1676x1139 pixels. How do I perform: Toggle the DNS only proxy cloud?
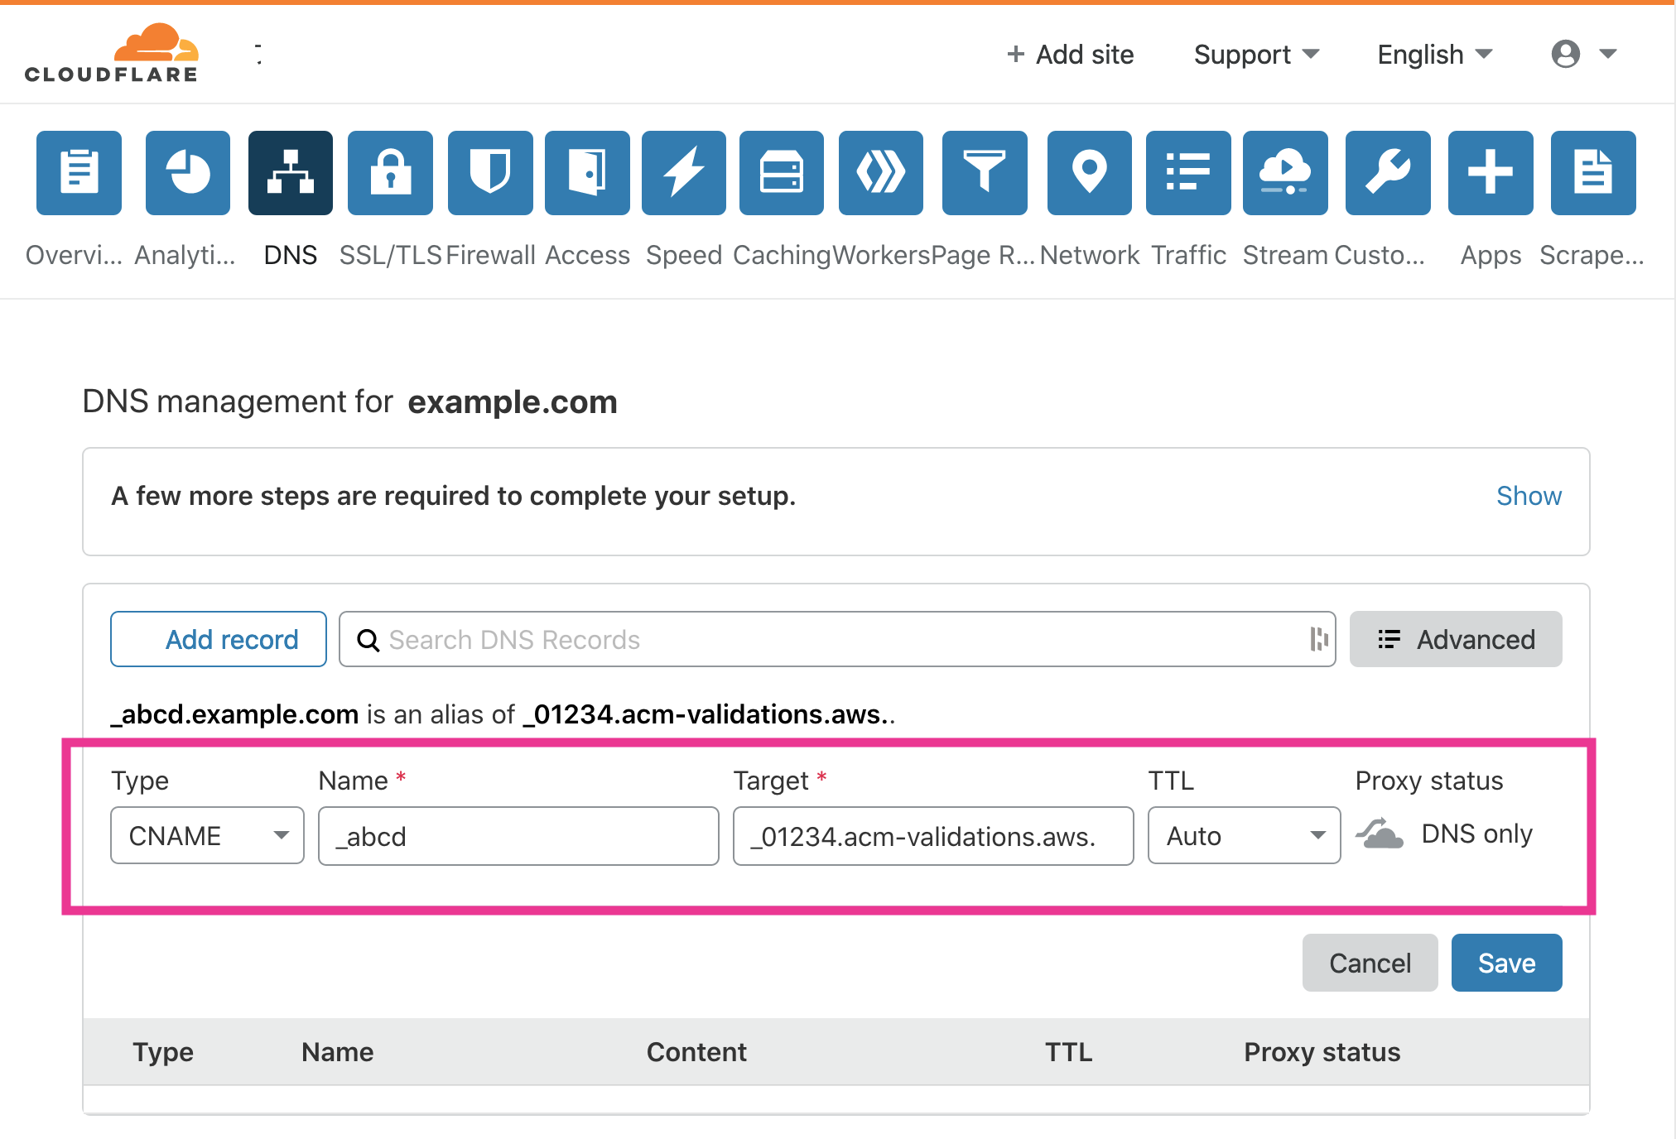point(1380,834)
